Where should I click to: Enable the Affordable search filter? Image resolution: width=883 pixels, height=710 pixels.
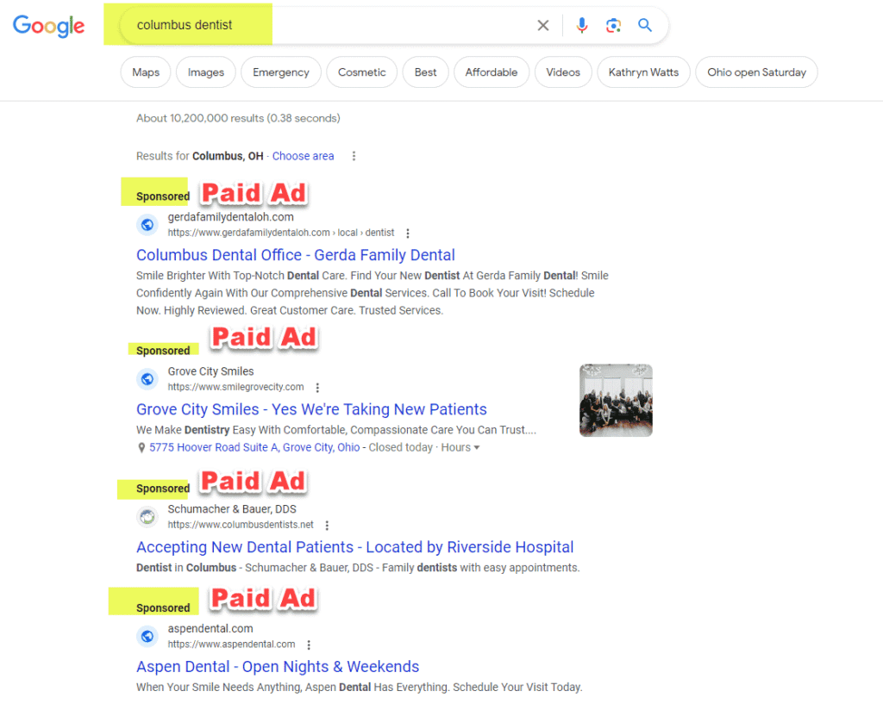(x=492, y=72)
